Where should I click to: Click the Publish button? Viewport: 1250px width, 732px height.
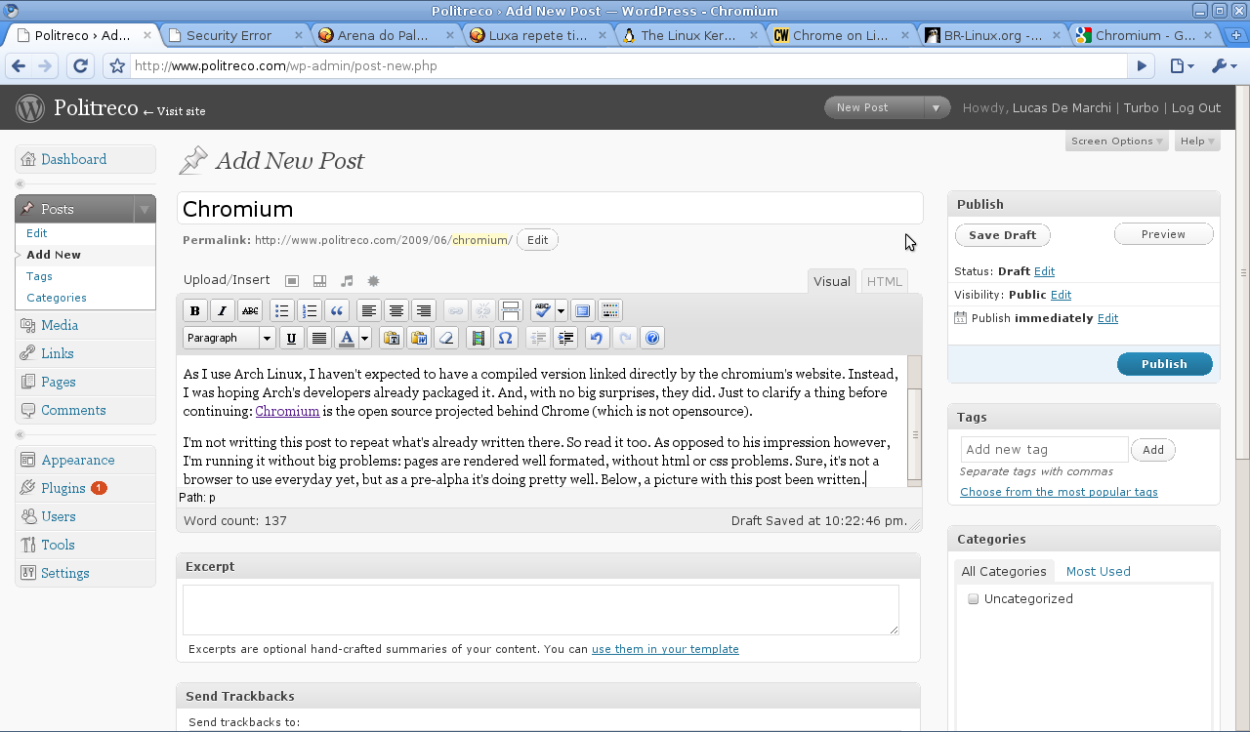[x=1164, y=363]
